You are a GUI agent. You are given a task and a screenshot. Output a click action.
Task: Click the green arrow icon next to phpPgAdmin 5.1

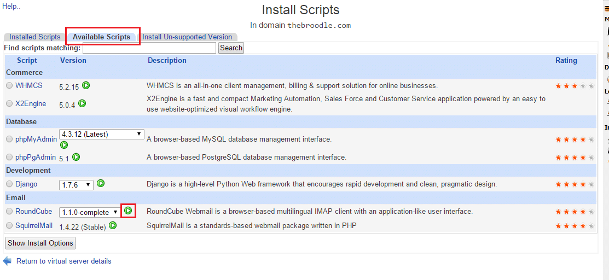(x=76, y=157)
